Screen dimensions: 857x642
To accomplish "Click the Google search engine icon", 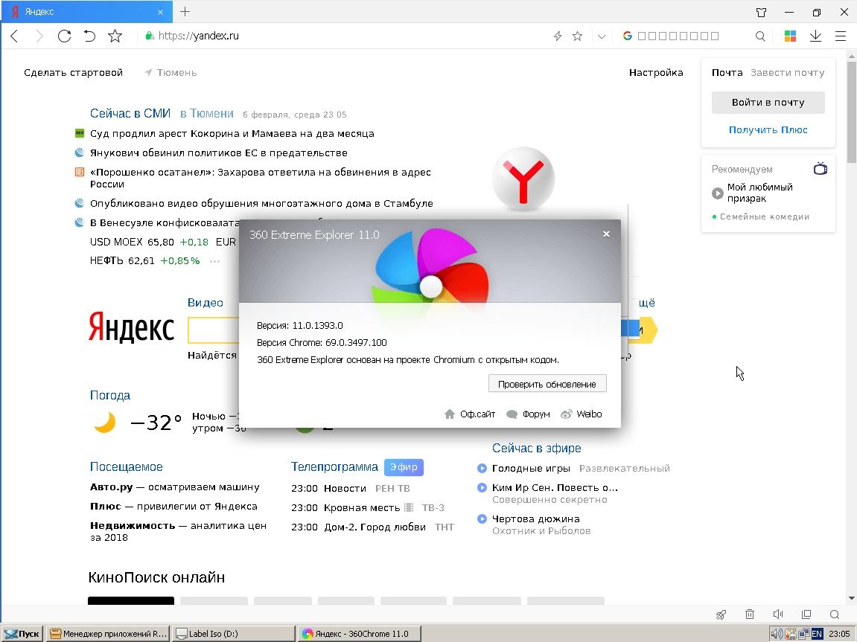I will click(628, 36).
